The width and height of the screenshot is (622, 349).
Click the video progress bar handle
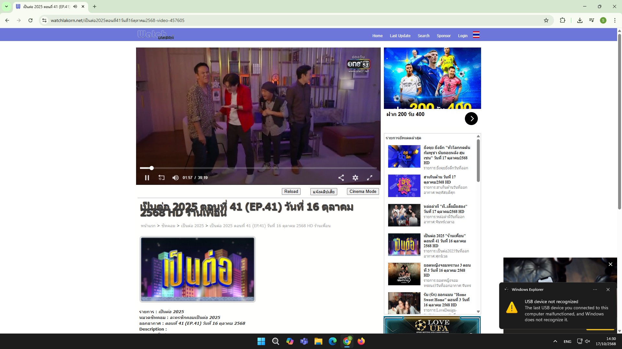[152, 168]
